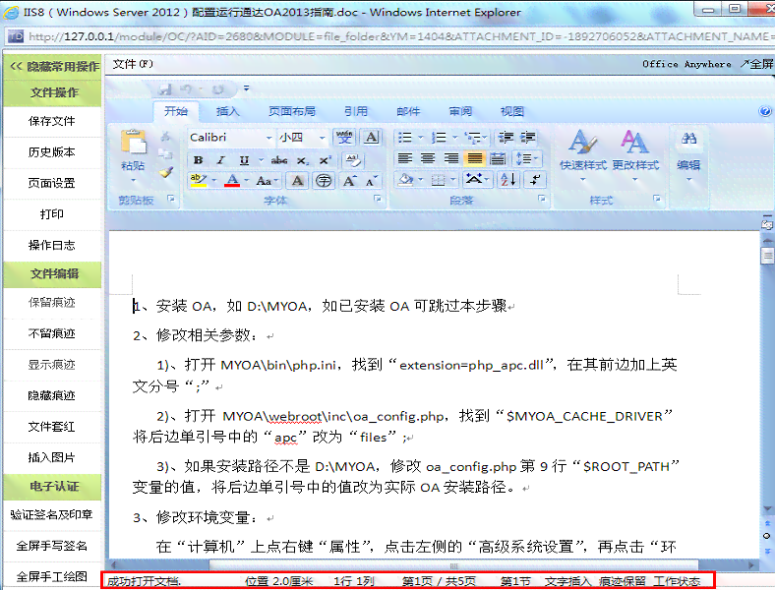This screenshot has width=775, height=590.
Task: Click the Decrease Indent icon
Action: point(506,137)
